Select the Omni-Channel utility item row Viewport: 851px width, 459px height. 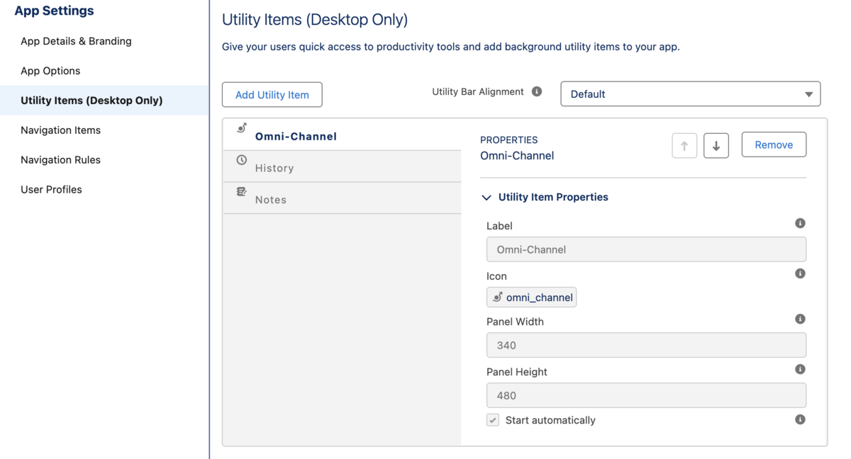point(342,135)
